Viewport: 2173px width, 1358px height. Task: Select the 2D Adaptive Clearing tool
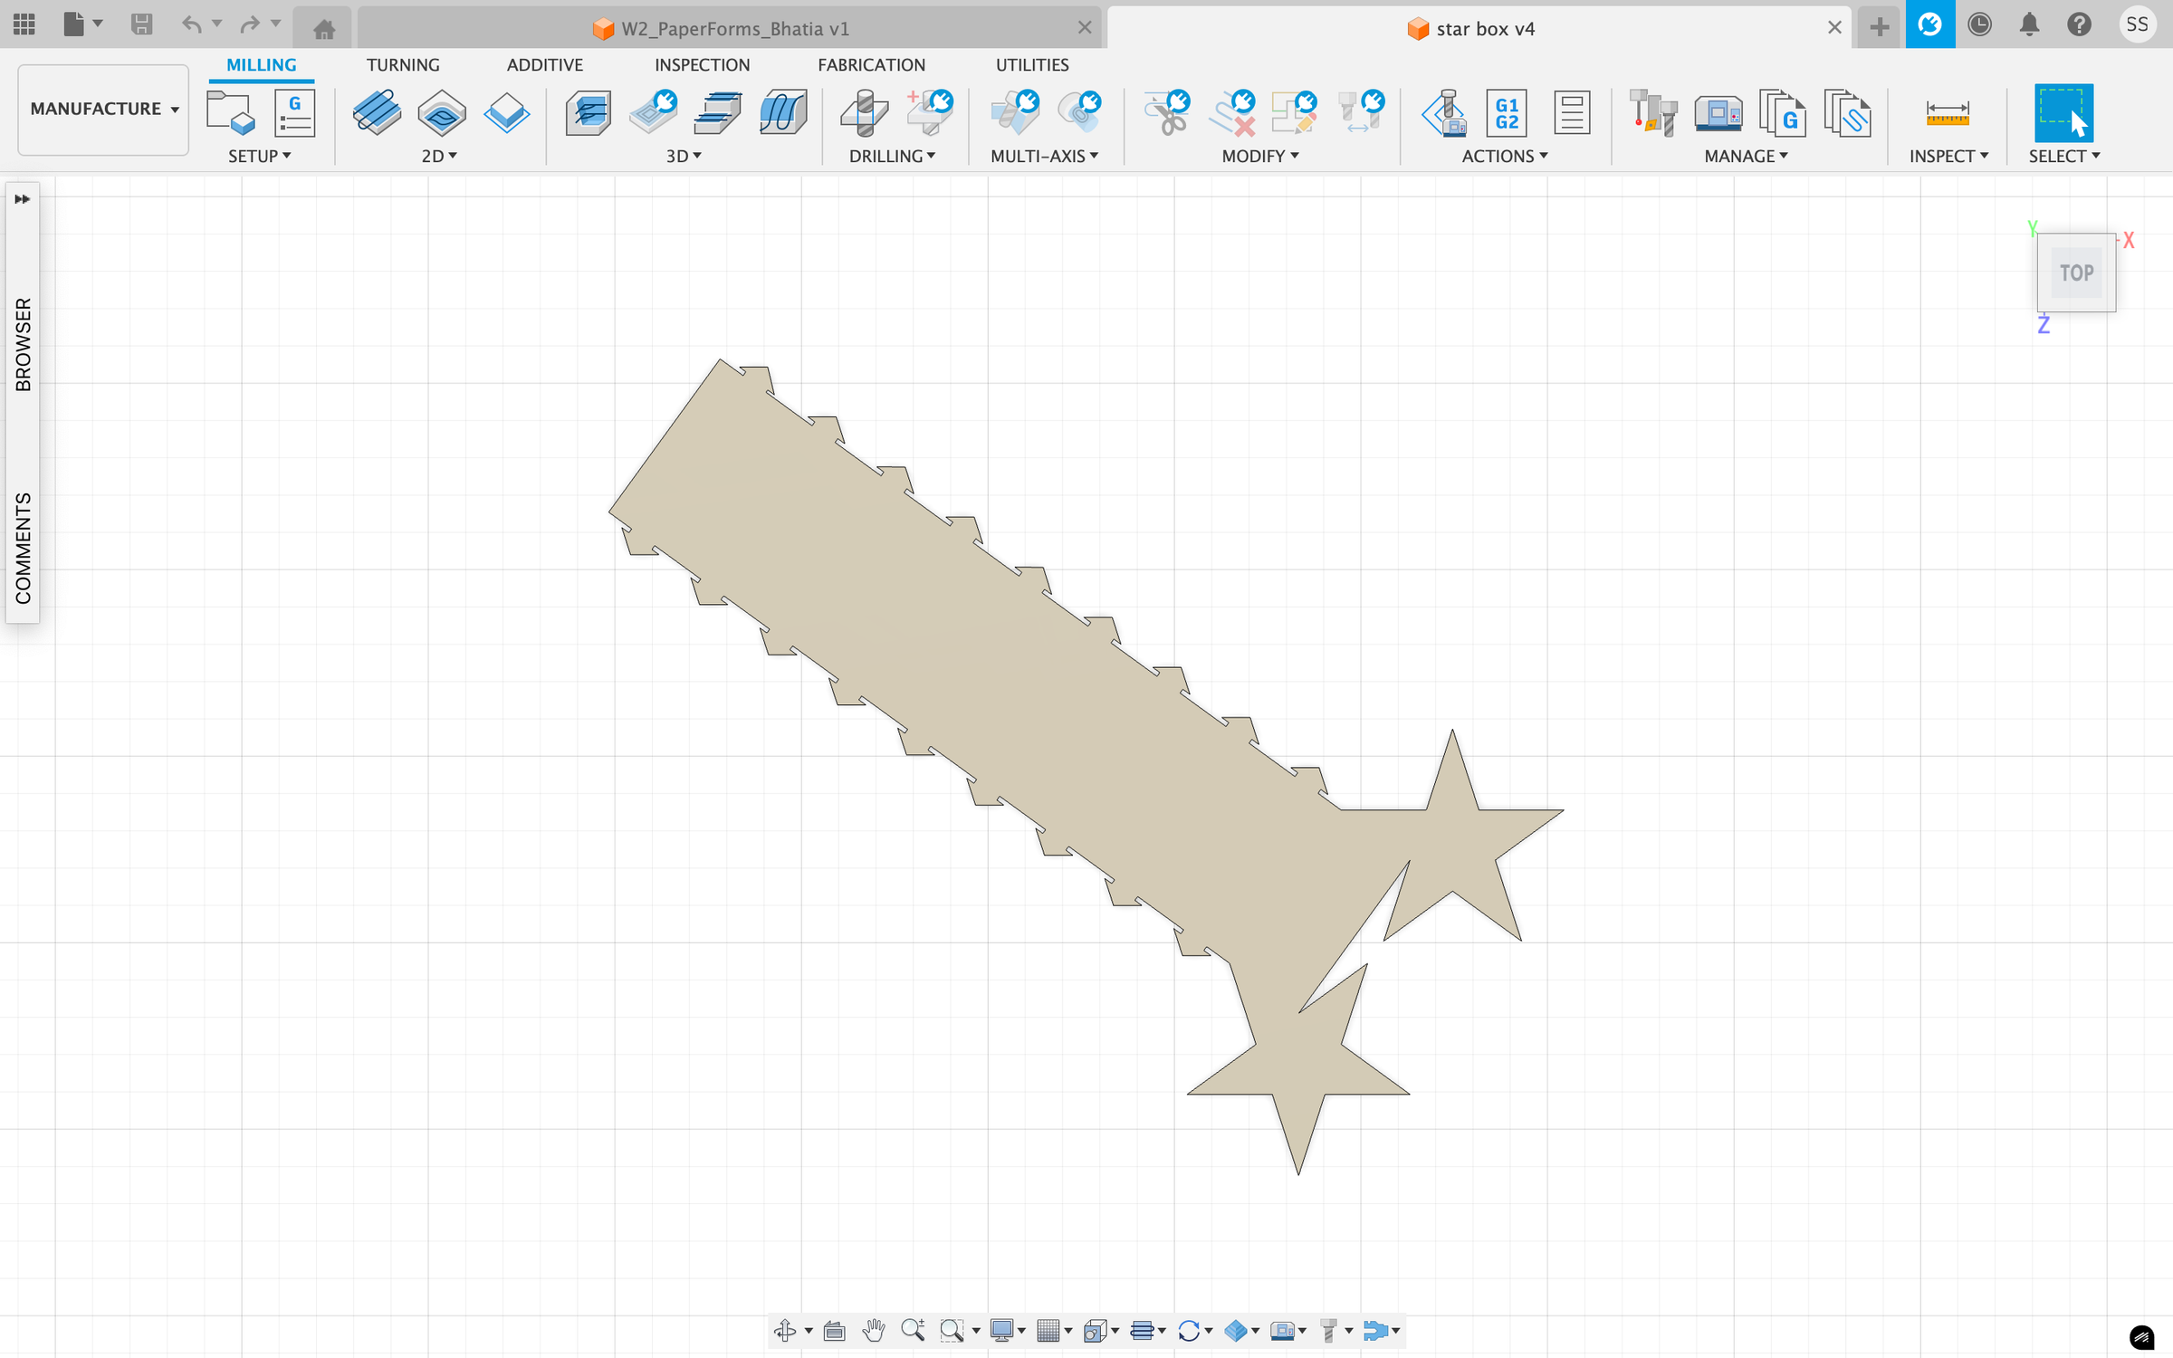pos(377,113)
